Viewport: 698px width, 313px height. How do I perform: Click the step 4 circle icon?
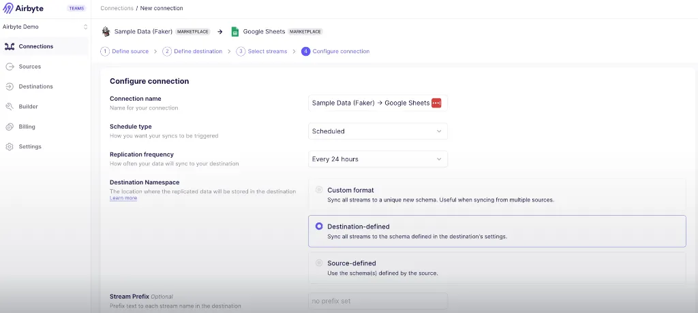(x=305, y=51)
